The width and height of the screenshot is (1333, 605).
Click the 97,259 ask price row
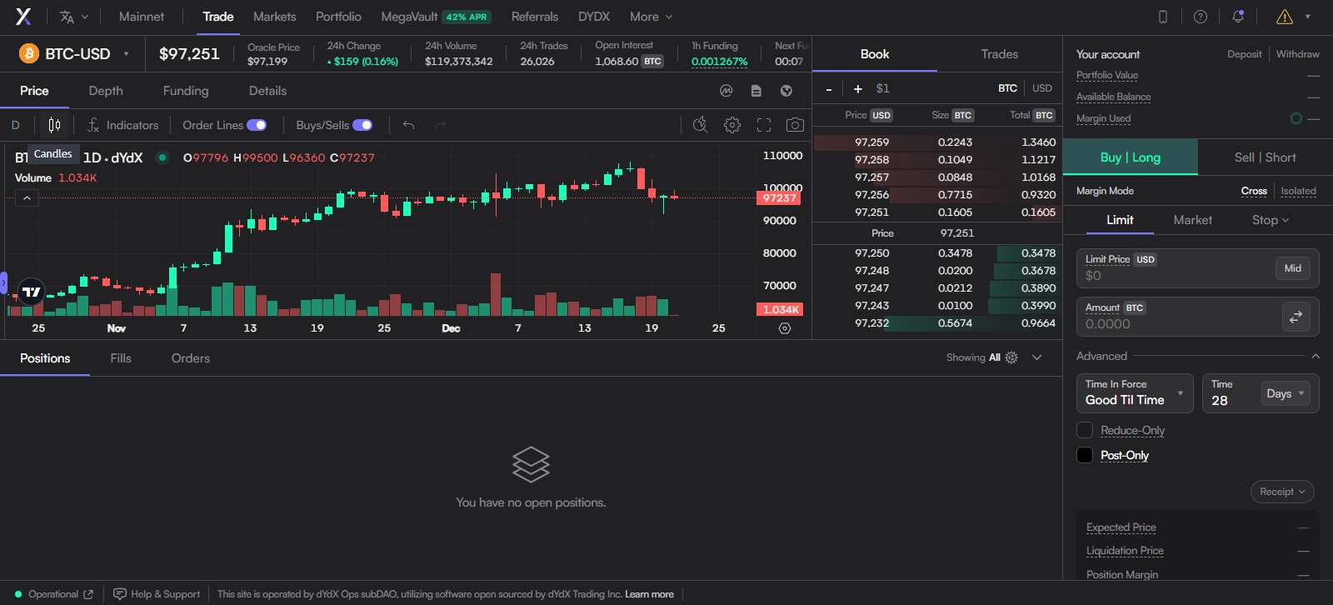(937, 142)
